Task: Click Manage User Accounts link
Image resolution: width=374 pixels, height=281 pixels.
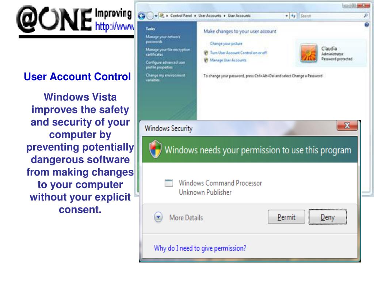Action: click(x=228, y=60)
